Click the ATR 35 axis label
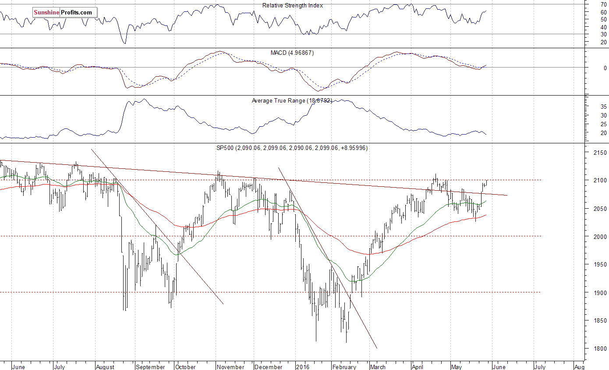This screenshot has height=370, width=609. pos(603,107)
